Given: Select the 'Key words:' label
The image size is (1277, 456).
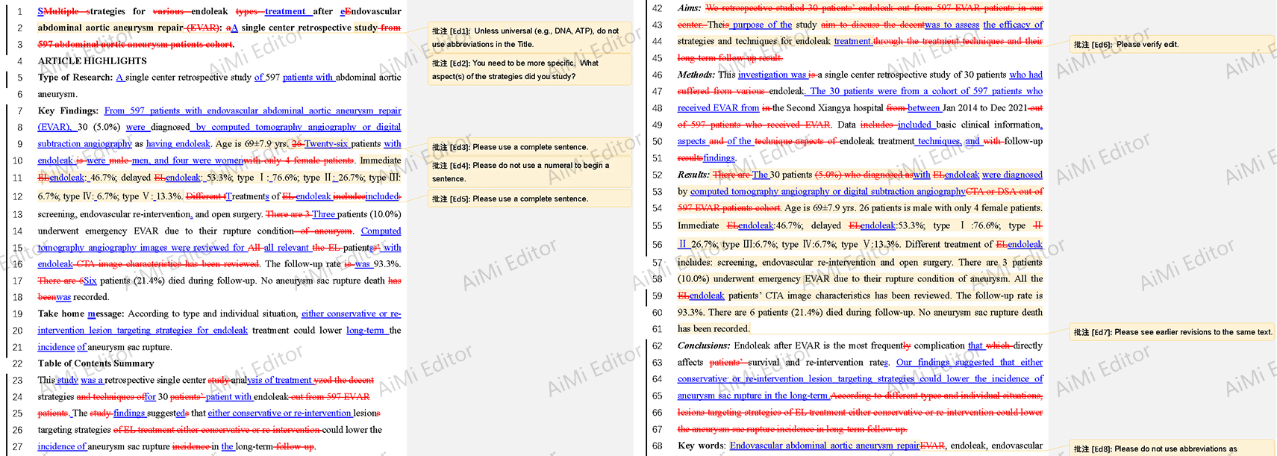Looking at the screenshot, I should coord(702,446).
